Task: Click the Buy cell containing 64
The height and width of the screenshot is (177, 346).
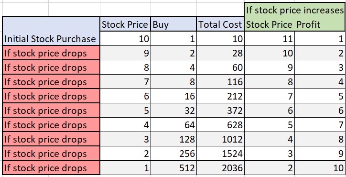Action: click(173, 125)
